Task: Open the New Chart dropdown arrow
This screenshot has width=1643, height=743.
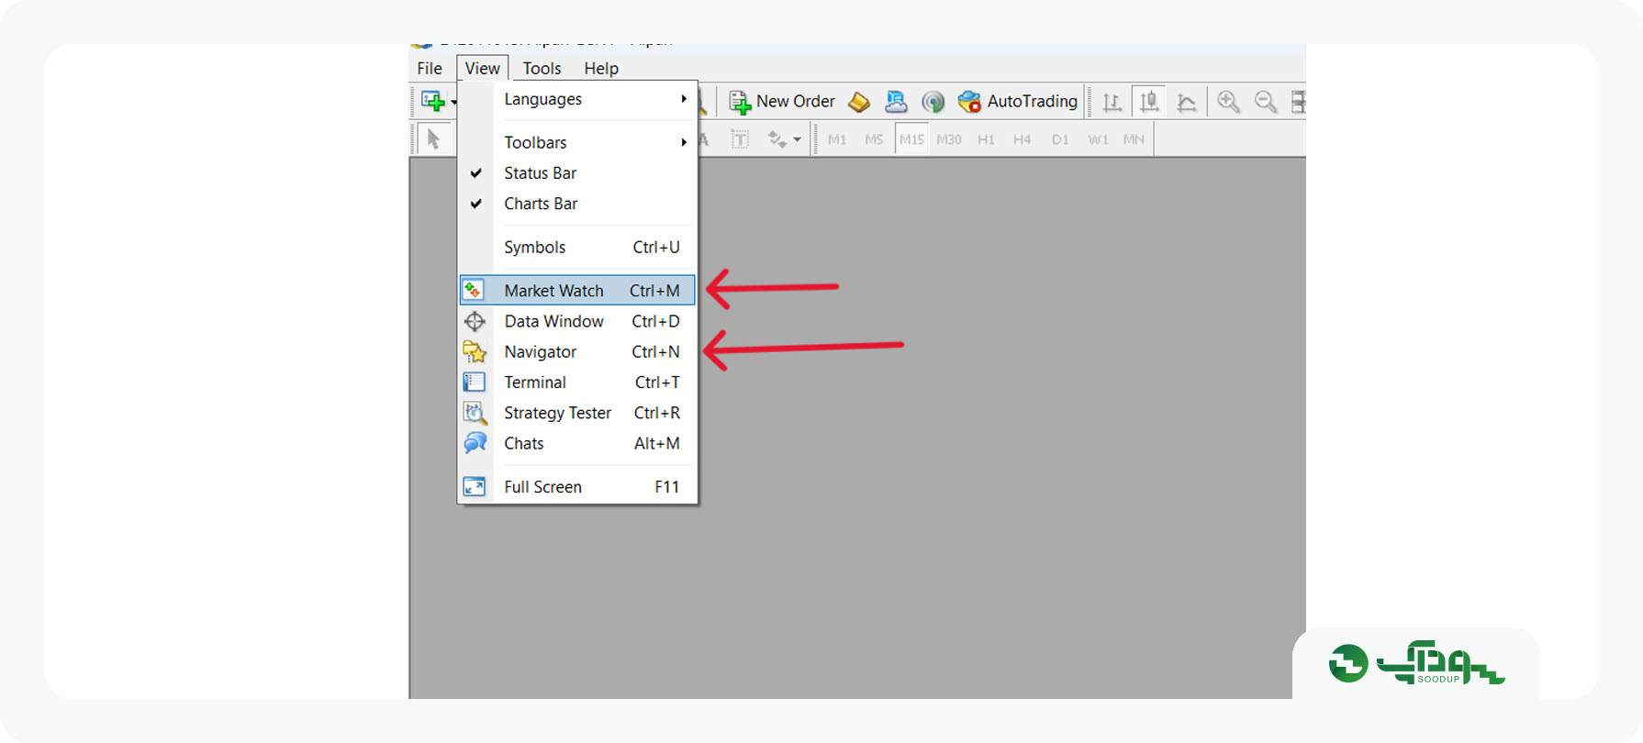Action: [x=453, y=102]
